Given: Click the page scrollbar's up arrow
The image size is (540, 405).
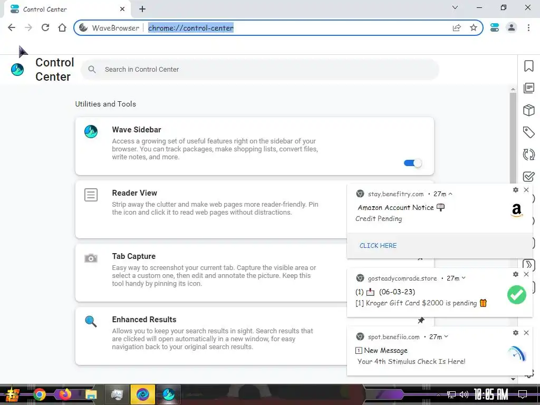Looking at the screenshot, I should [x=513, y=89].
